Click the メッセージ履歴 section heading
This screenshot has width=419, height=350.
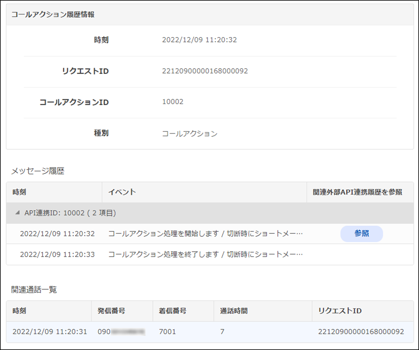[x=38, y=171]
